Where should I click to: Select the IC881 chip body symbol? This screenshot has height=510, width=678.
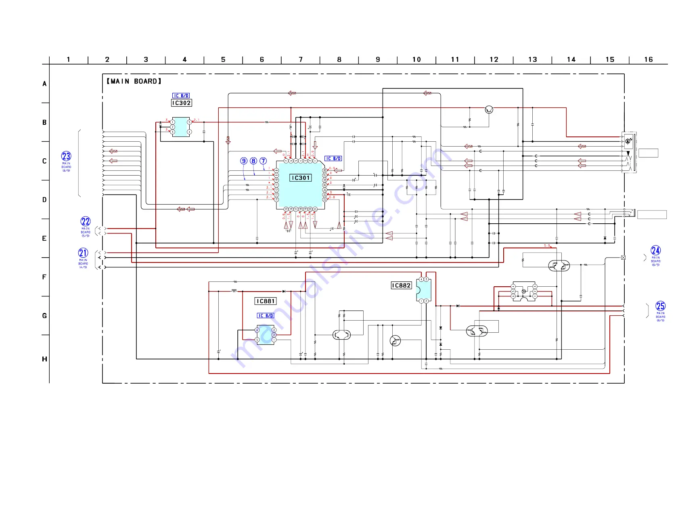pyautogui.click(x=266, y=335)
